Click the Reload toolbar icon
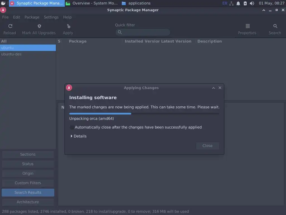Screen dimensions: 286x215 pos(10,26)
